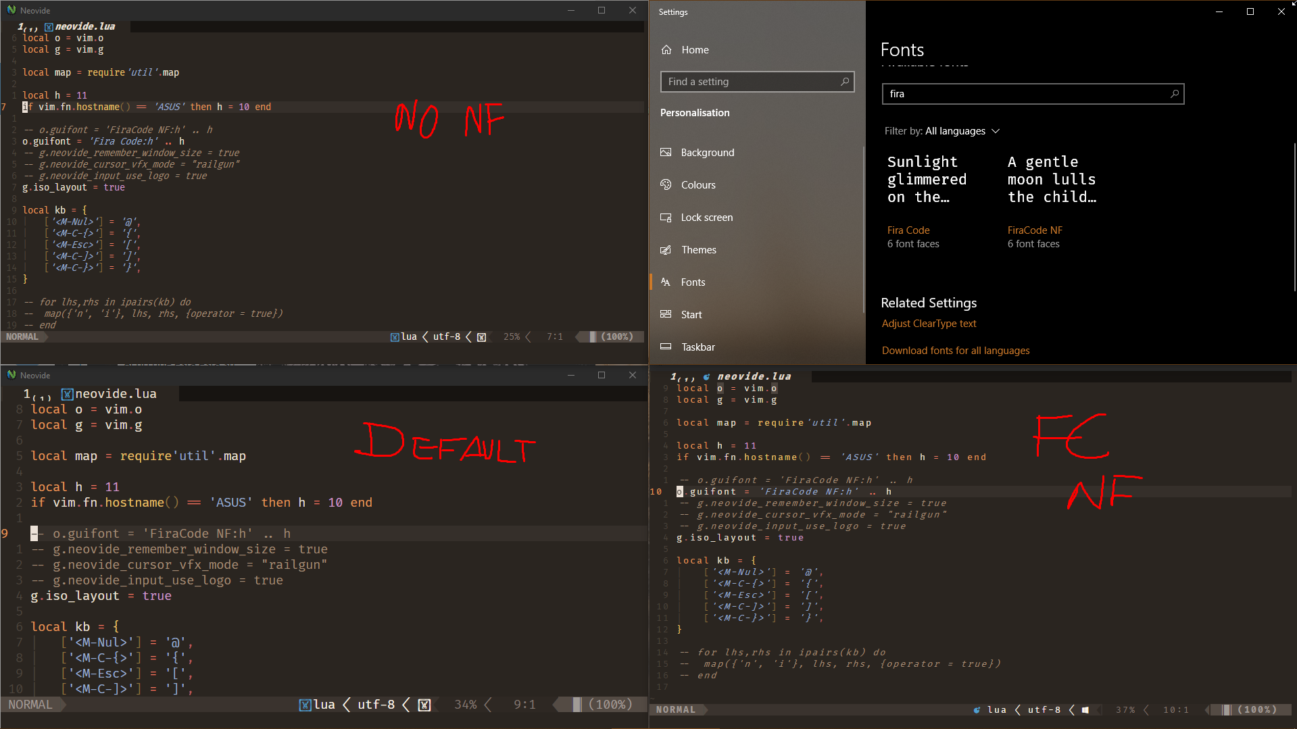The height and width of the screenshot is (729, 1297).
Task: Click the lua filetype icon in bottom statusline
Action: pos(305,705)
